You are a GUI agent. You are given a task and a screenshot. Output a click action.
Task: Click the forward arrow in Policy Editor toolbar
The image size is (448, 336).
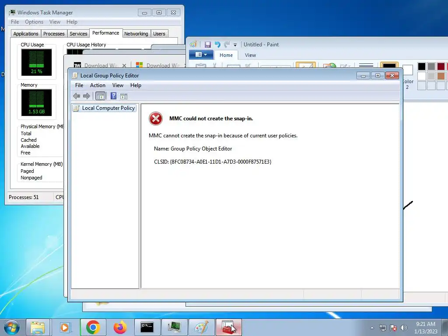click(86, 96)
